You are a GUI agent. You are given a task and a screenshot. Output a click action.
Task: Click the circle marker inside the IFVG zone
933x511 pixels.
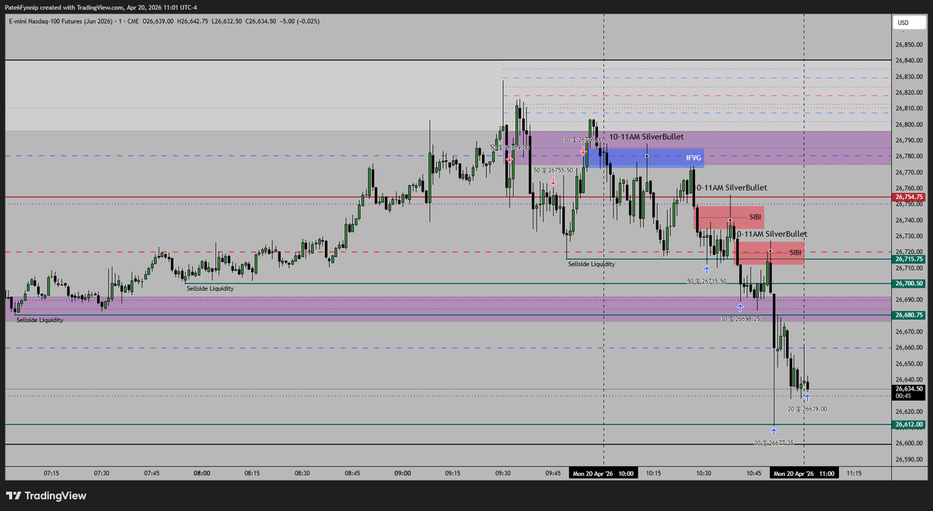pos(646,156)
